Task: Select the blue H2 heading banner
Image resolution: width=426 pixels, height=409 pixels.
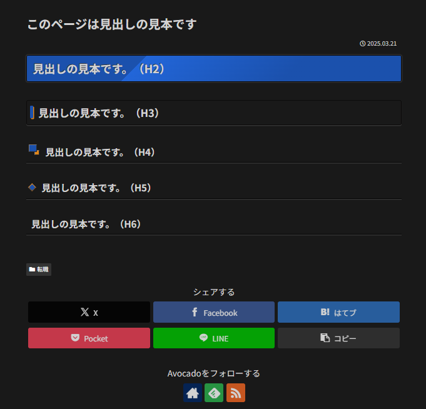Action: click(214, 69)
